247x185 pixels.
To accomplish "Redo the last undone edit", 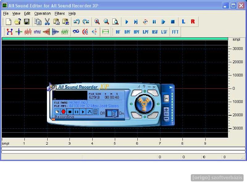I will [86, 22].
